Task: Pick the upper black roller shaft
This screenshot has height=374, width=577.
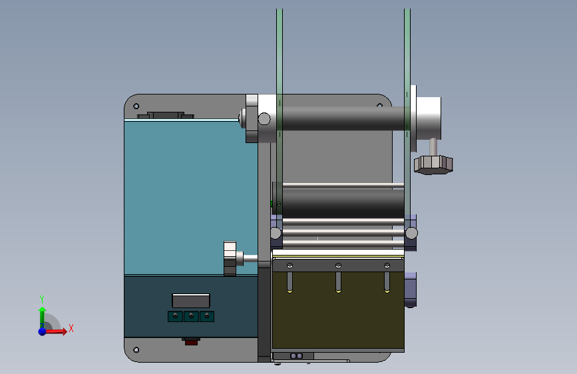Action: (342, 118)
